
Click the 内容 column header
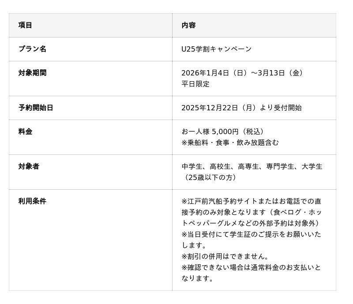click(x=188, y=25)
